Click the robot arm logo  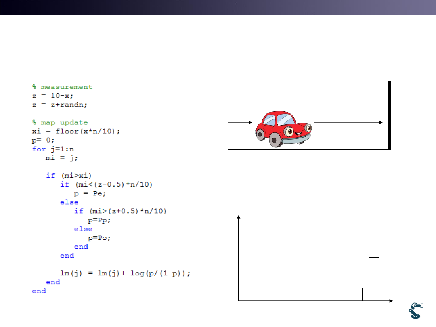point(416,310)
